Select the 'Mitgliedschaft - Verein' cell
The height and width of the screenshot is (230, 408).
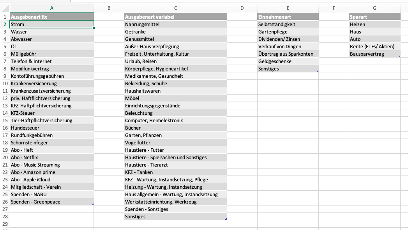click(52, 187)
